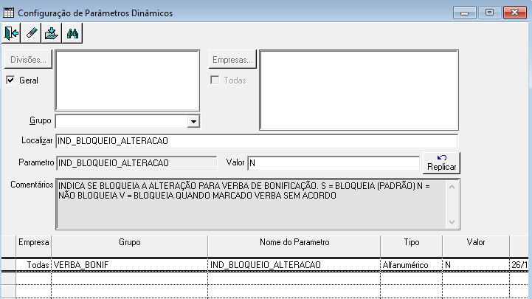Click the companies list box
The height and width of the screenshot is (299, 532).
coord(359,90)
